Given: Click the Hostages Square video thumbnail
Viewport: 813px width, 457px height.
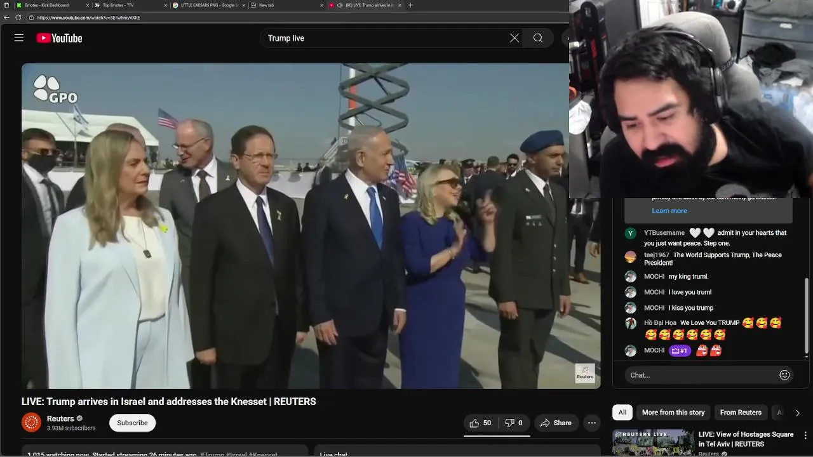Looking at the screenshot, I should (x=653, y=443).
